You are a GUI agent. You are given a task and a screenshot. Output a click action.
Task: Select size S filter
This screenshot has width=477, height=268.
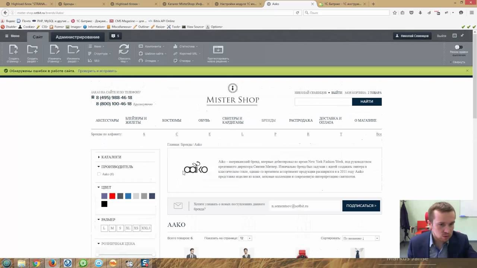pyautogui.click(x=120, y=228)
